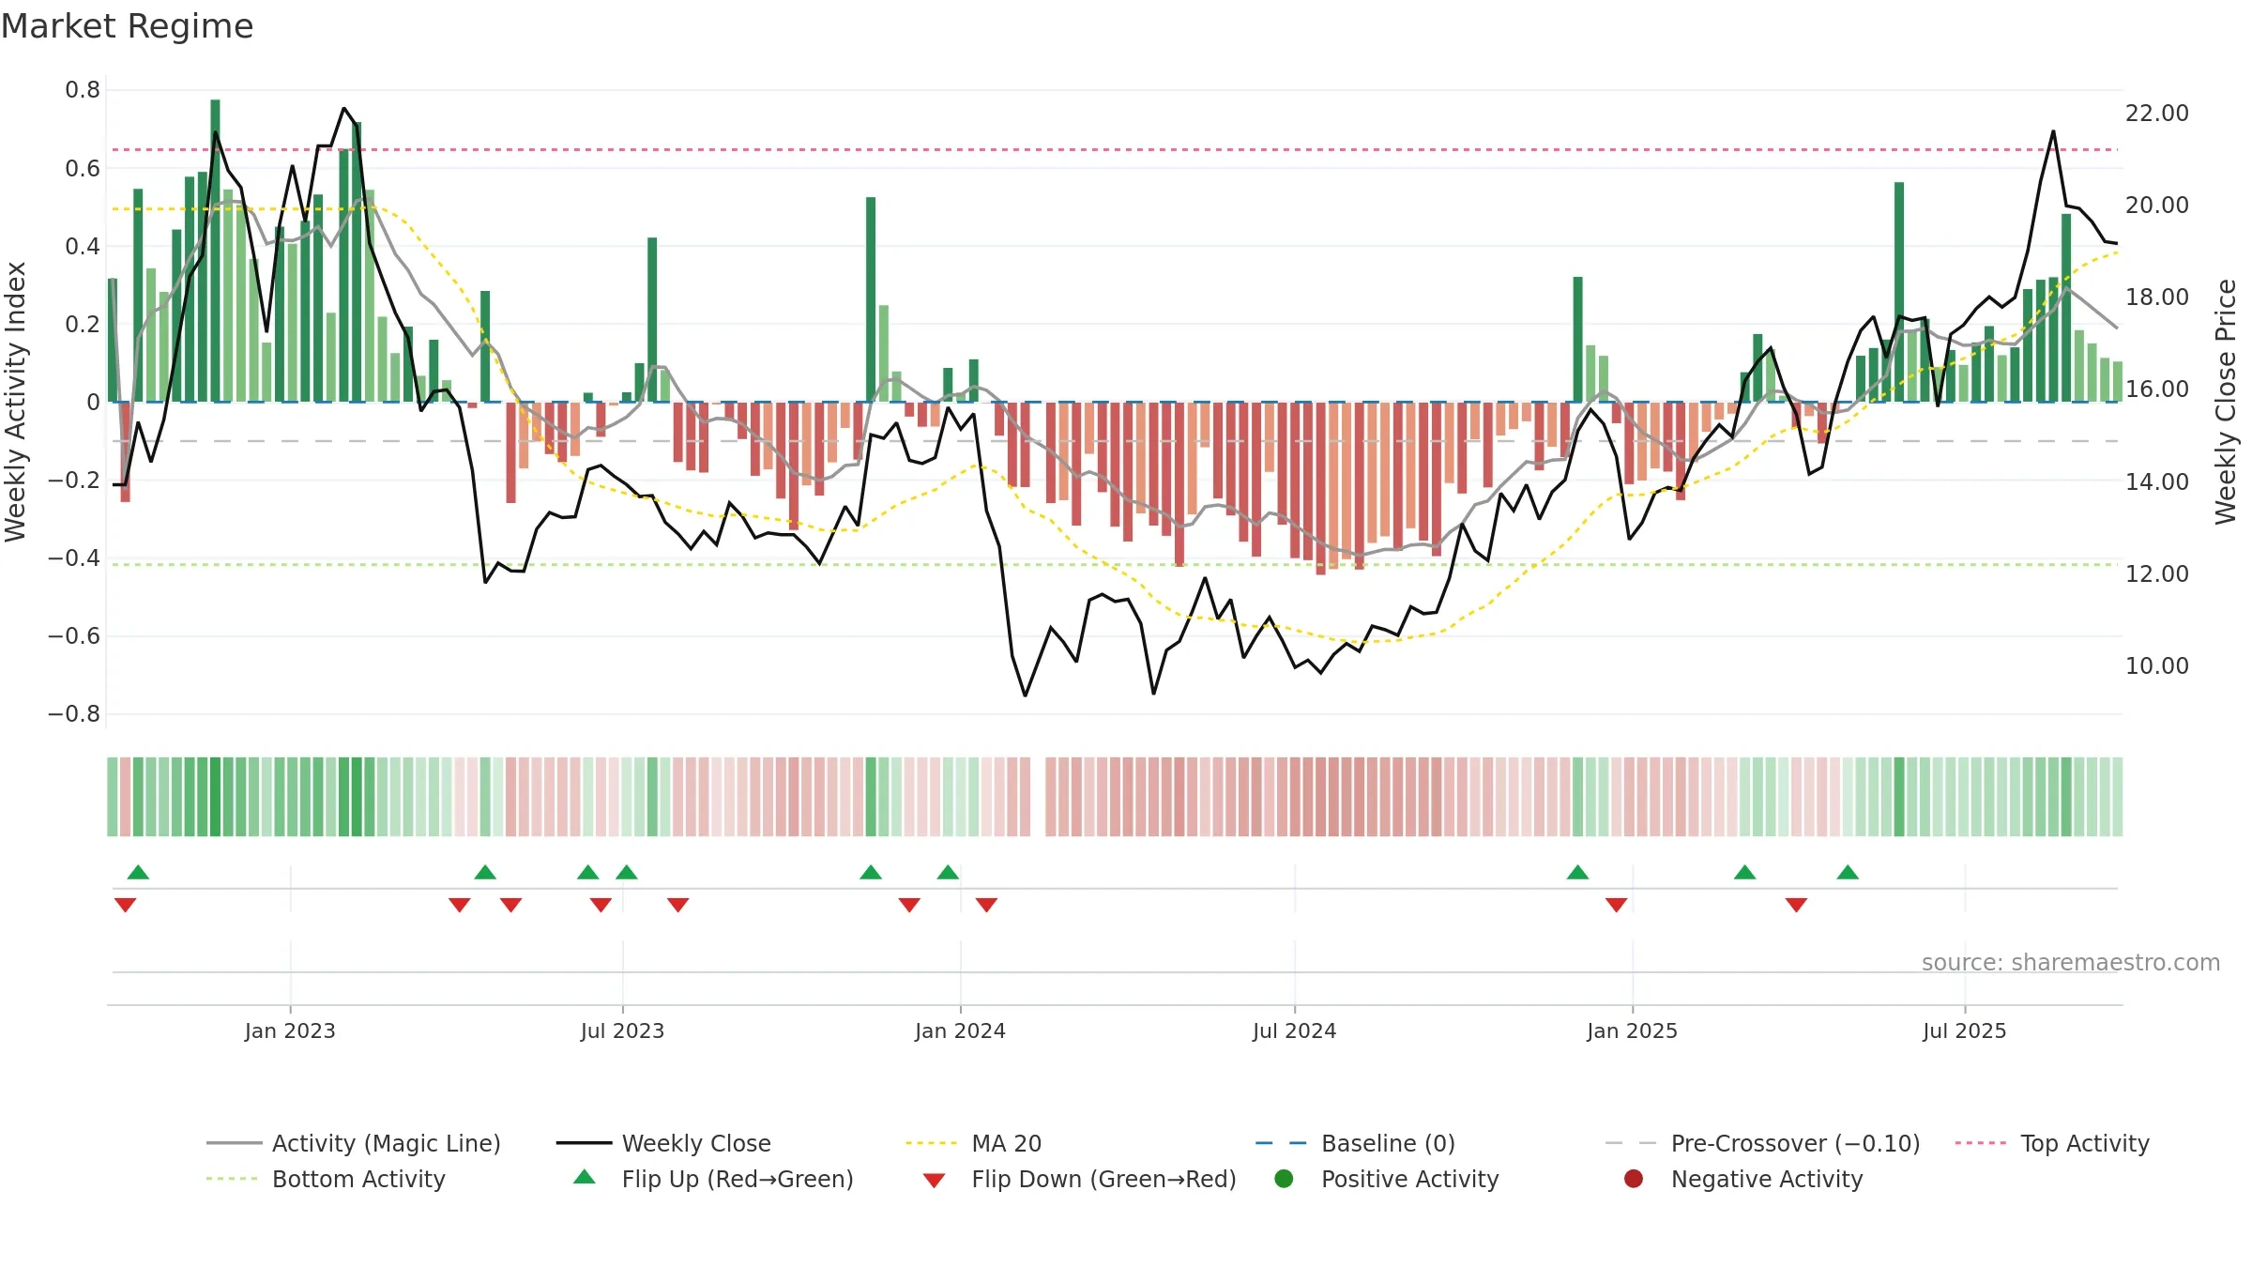
Task: Click the Jul 2025 x-axis label
Action: 1964,1030
